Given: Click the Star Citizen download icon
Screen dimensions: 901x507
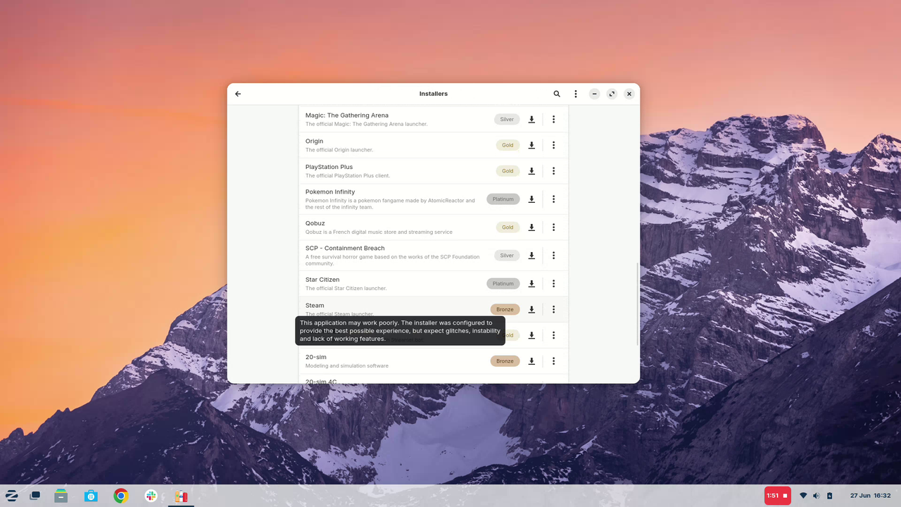Looking at the screenshot, I should point(531,284).
